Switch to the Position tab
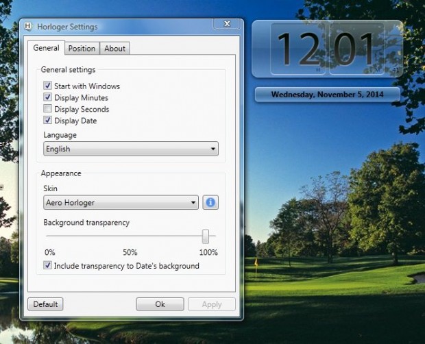This screenshot has width=425, height=344. point(82,49)
